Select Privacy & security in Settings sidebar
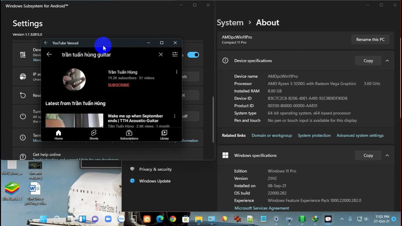 155,169
